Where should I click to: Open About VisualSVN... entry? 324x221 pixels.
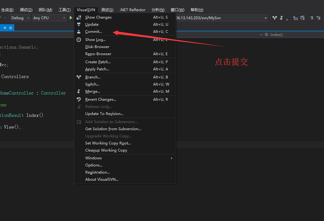point(125,179)
